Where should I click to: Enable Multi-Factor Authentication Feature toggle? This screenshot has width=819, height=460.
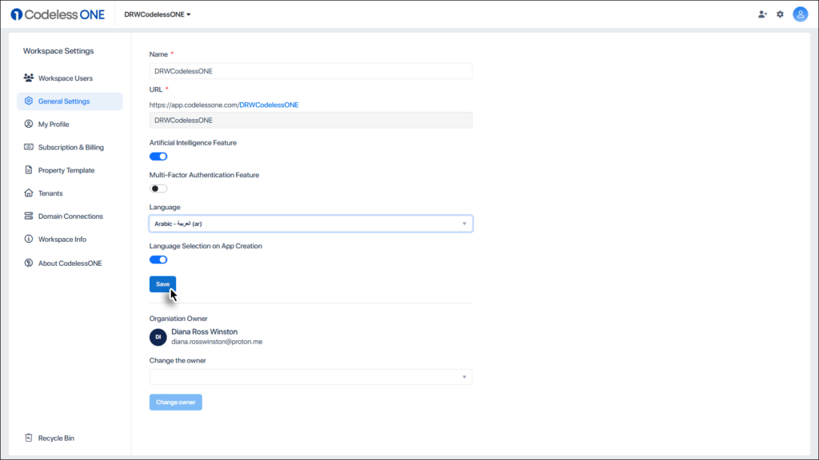158,188
